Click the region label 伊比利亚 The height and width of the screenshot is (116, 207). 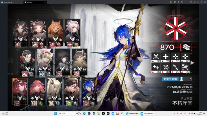point(186,98)
